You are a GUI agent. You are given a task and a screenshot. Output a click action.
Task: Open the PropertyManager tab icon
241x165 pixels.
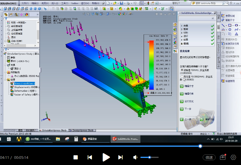11,14
